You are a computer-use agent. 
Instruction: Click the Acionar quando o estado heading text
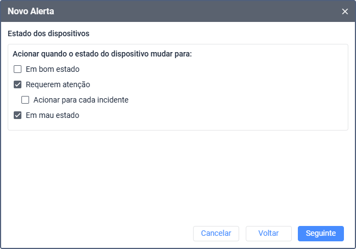(x=102, y=54)
